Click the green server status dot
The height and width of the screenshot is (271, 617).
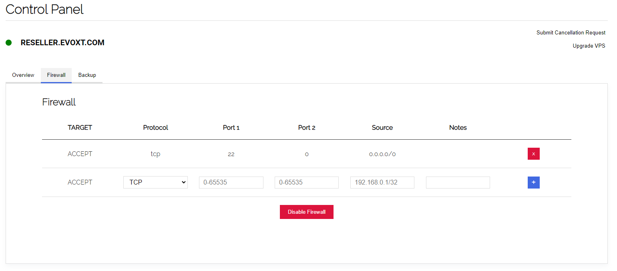(9, 43)
